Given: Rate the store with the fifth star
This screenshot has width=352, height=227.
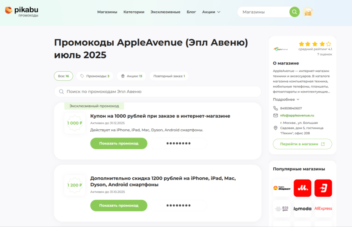Looking at the screenshot, I should tap(329, 44).
